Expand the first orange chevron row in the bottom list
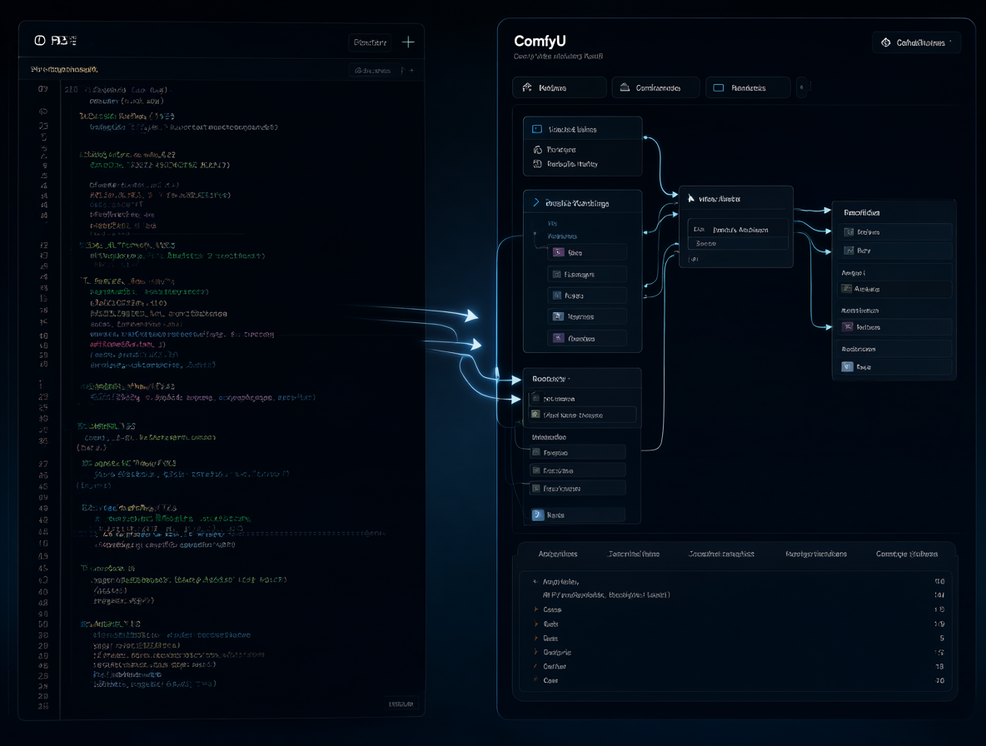The width and height of the screenshot is (986, 746). 535,609
